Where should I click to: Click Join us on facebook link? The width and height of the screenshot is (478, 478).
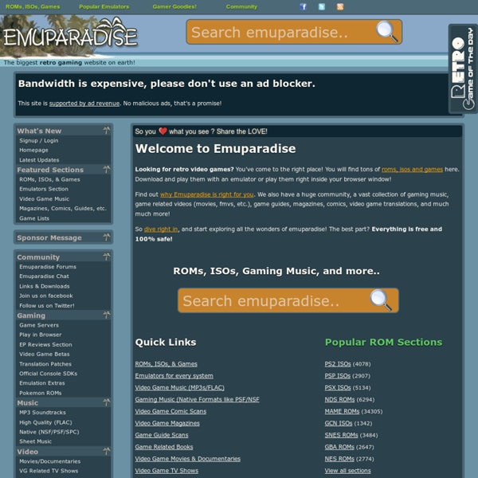click(46, 296)
